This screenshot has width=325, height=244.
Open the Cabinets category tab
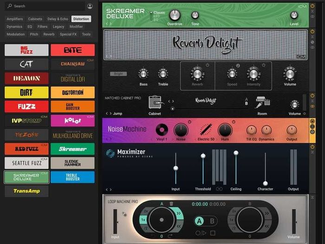[35, 19]
